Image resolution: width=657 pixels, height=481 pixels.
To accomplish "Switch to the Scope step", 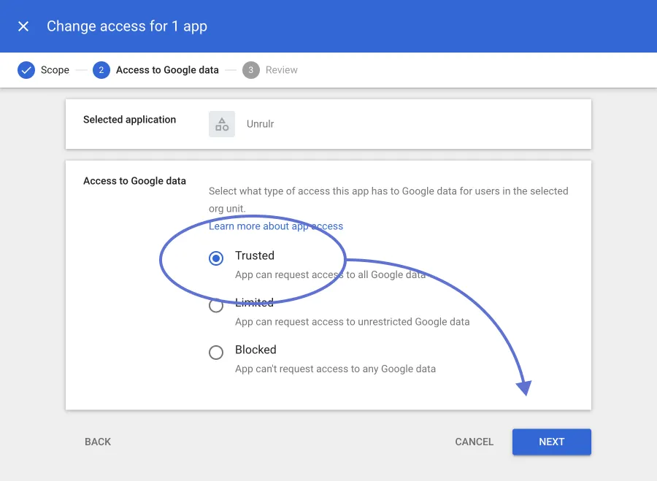I will (x=56, y=70).
